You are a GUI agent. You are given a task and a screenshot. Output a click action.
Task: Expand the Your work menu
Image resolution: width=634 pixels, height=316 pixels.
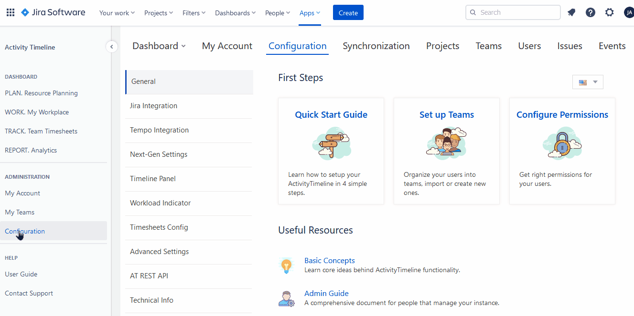pos(117,13)
